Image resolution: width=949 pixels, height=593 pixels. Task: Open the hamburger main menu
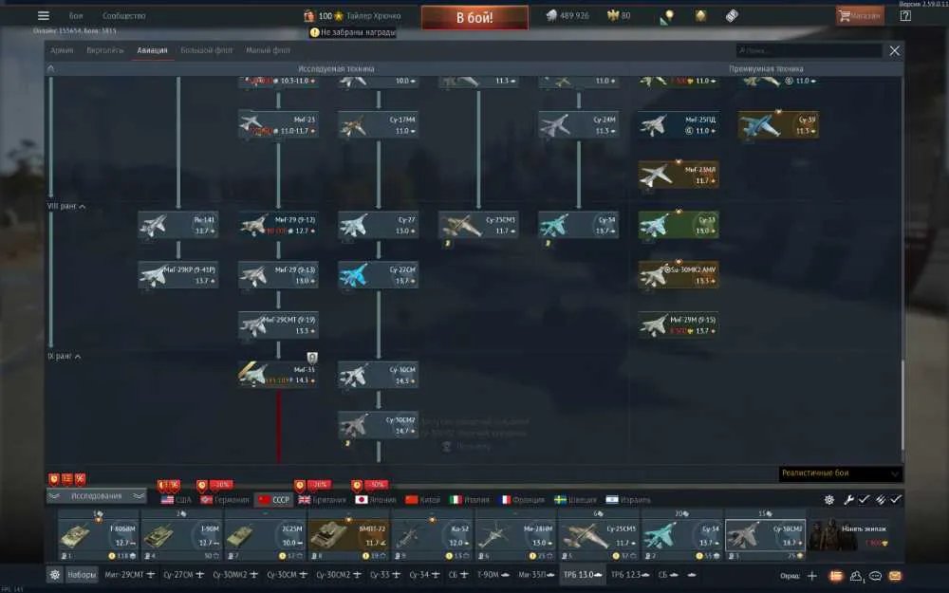click(43, 16)
